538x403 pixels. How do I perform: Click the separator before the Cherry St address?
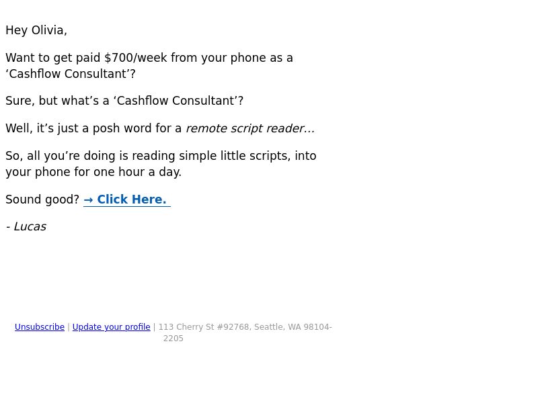(154, 327)
